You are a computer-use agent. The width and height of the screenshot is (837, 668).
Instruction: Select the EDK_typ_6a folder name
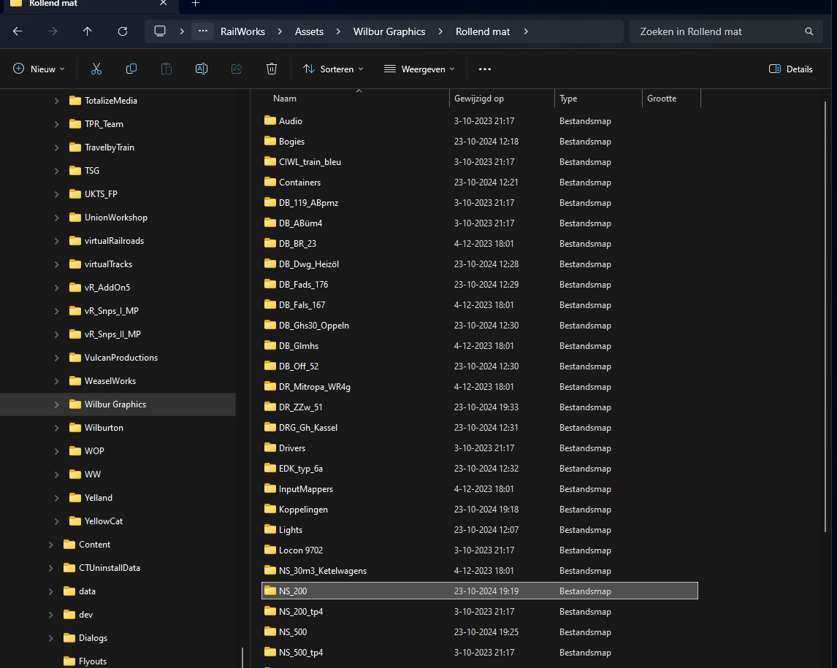point(300,469)
